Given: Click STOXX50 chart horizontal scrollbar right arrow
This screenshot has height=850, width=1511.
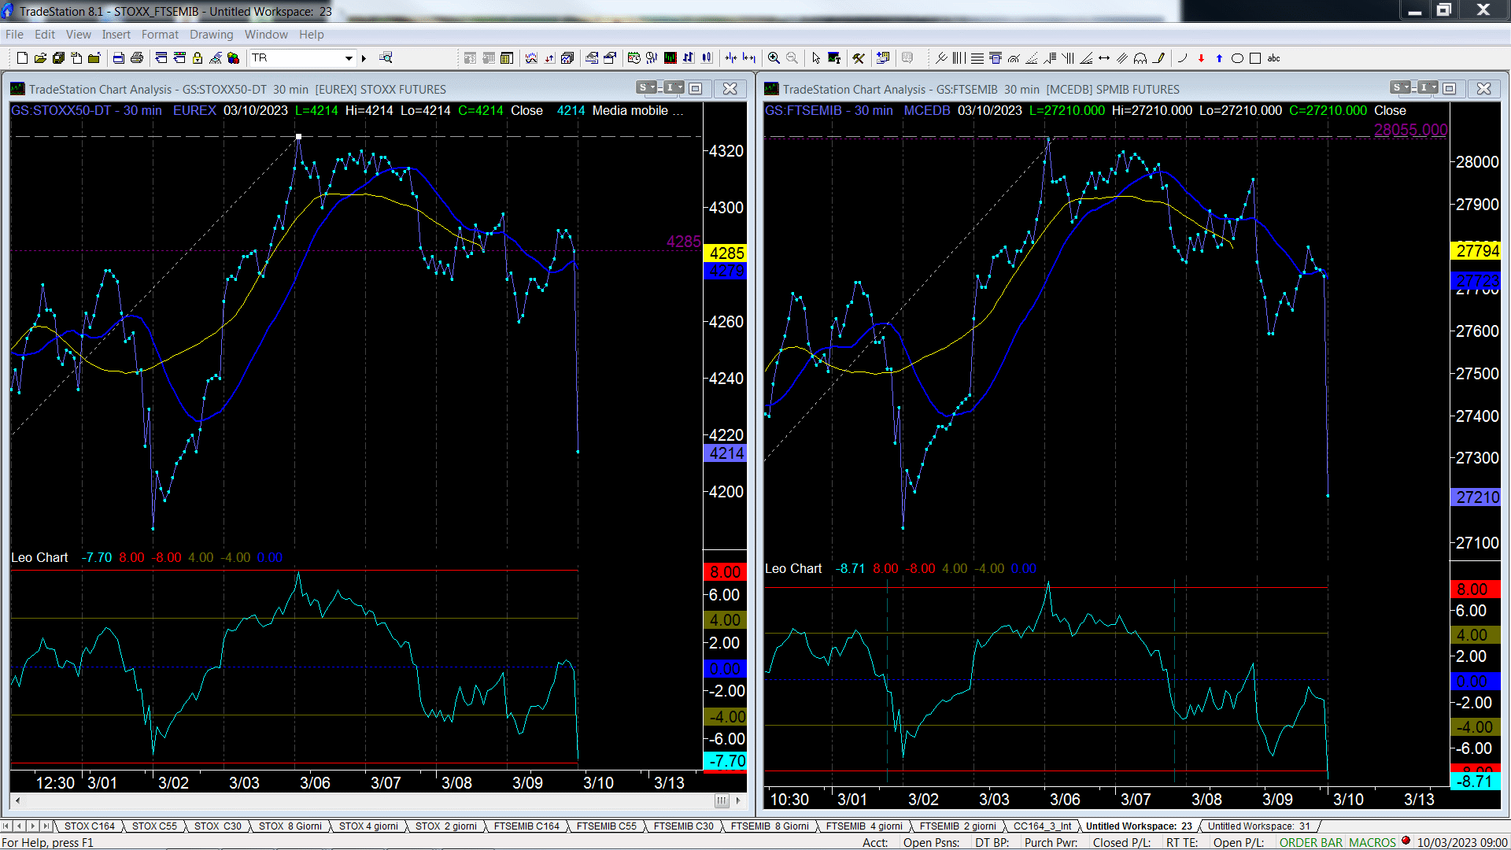Looking at the screenshot, I should coord(738,800).
